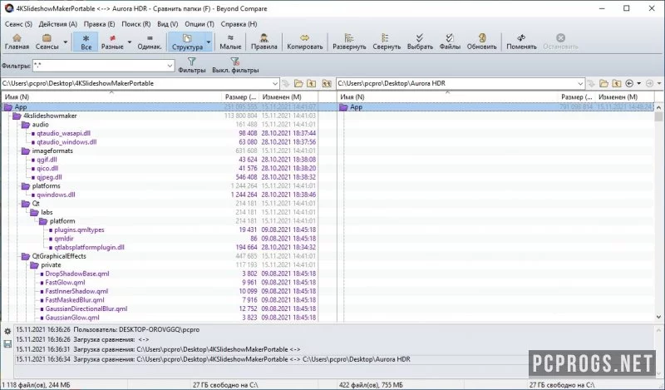Open right pane back history dropdown arrow

(638, 84)
